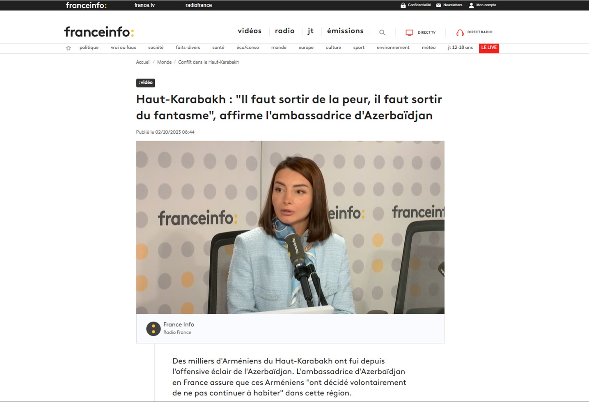Open the émissions menu
The height and width of the screenshot is (402, 589).
pyautogui.click(x=345, y=31)
